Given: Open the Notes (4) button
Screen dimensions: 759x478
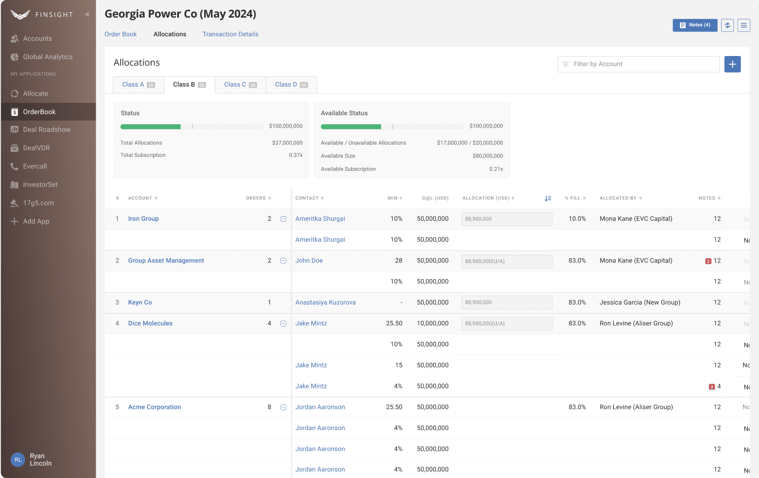Looking at the screenshot, I should coord(694,25).
